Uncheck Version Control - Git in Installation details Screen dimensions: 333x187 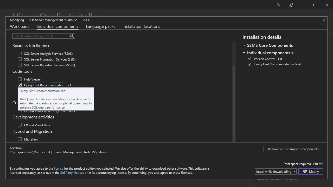click(249, 59)
